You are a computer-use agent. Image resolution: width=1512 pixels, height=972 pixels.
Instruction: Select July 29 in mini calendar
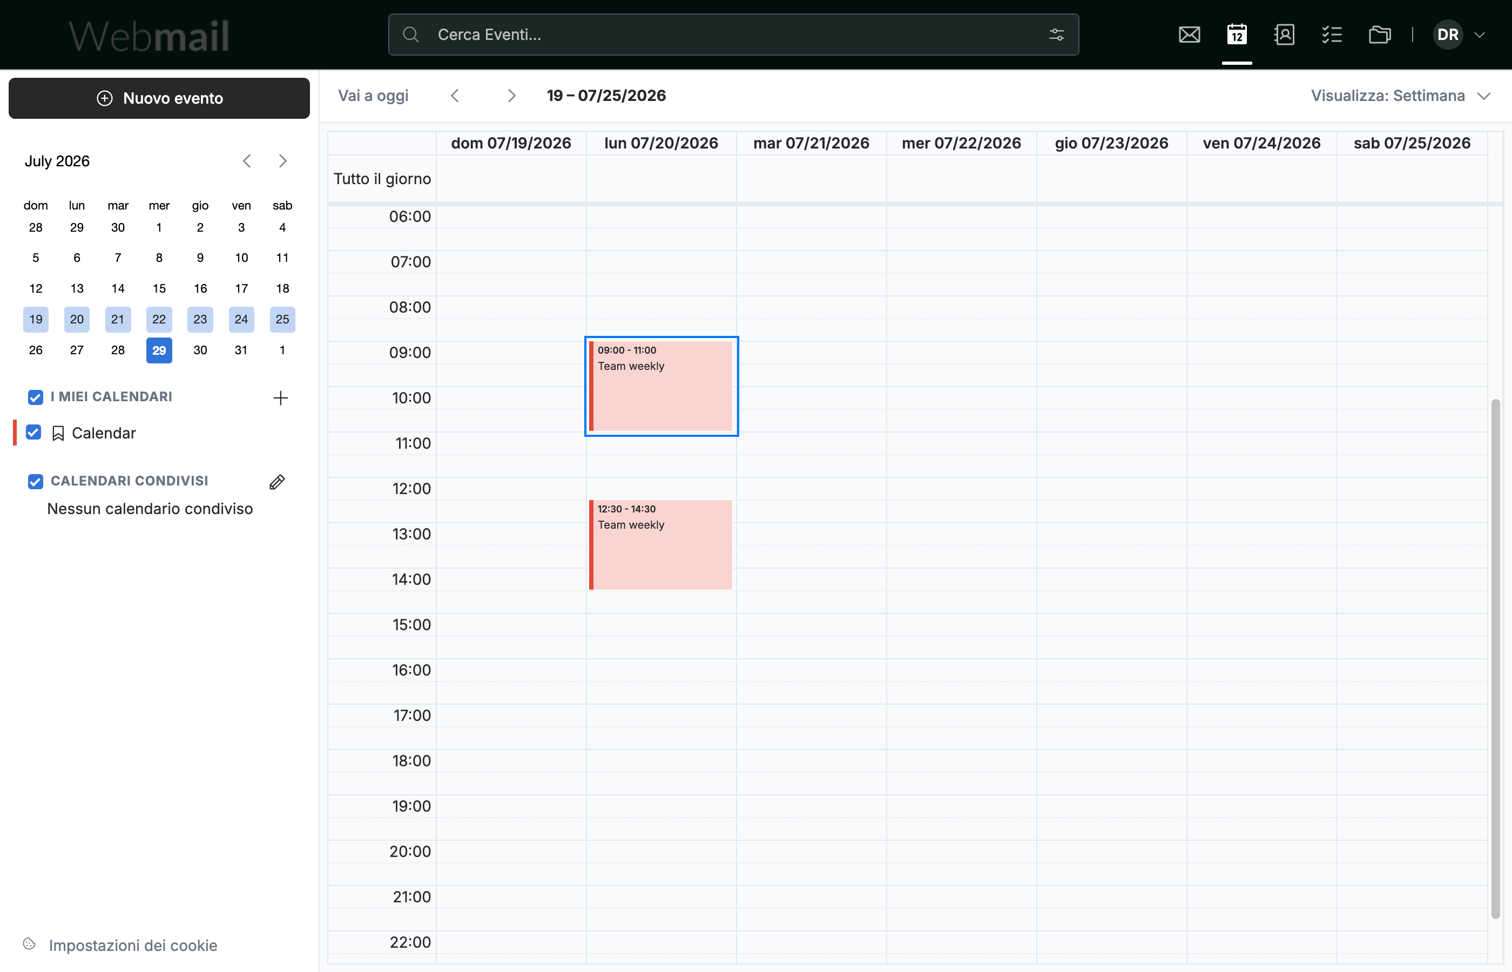pyautogui.click(x=159, y=350)
